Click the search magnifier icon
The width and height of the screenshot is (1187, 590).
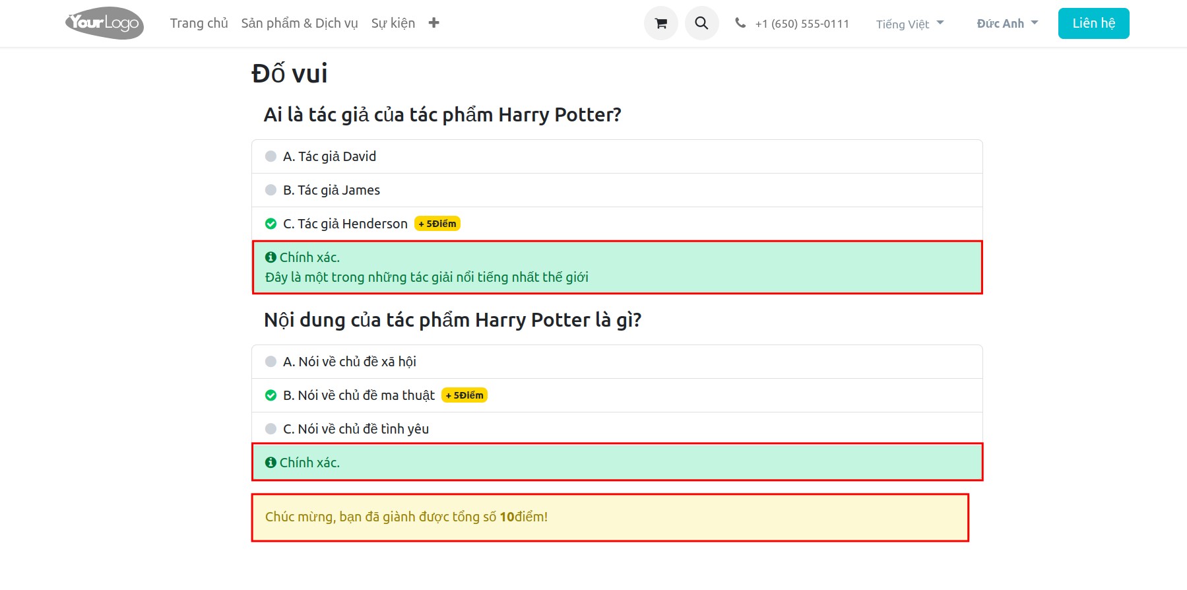(x=701, y=23)
